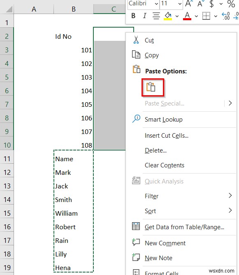Click the Increase Font Size icon

pos(189,3)
